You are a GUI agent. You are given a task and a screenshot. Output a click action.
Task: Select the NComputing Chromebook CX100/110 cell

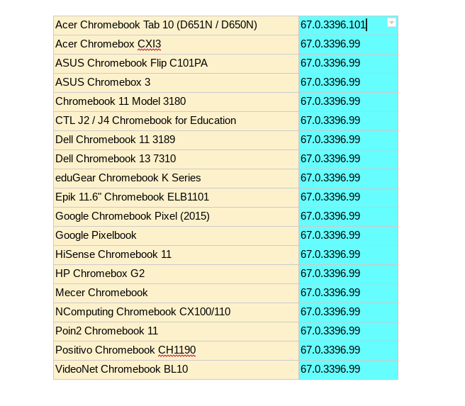[x=143, y=312]
